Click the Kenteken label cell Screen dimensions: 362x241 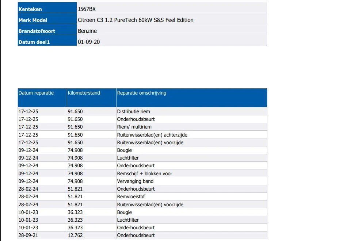pos(47,8)
